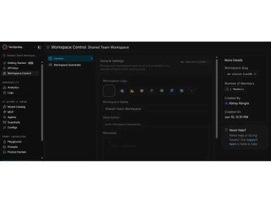Screen dimensions: 271x203
Task: Click the Workspace Name input field
Action: pos(156,109)
